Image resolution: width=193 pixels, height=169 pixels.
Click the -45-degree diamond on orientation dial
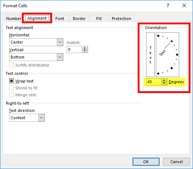[172, 68]
